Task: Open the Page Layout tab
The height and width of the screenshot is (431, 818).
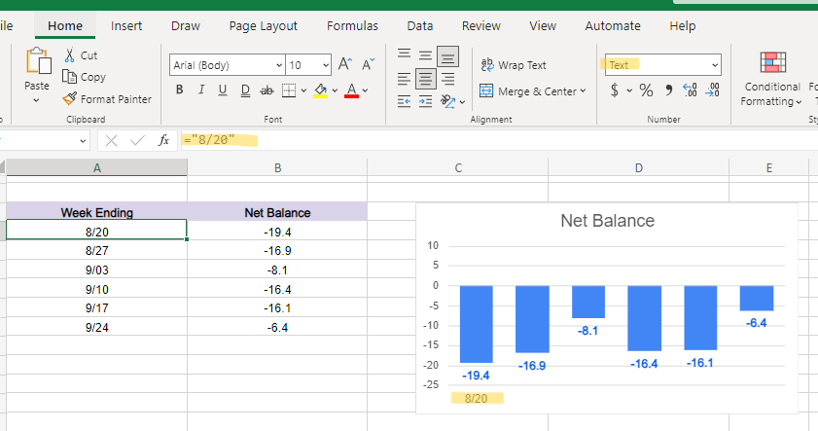Action: tap(263, 25)
